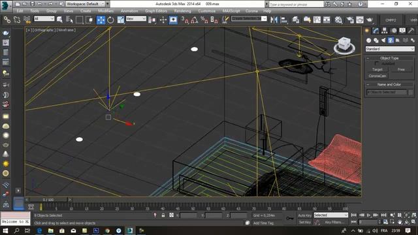Click the CoronaCam button
This screenshot has width=418, height=235.
pyautogui.click(x=378, y=76)
